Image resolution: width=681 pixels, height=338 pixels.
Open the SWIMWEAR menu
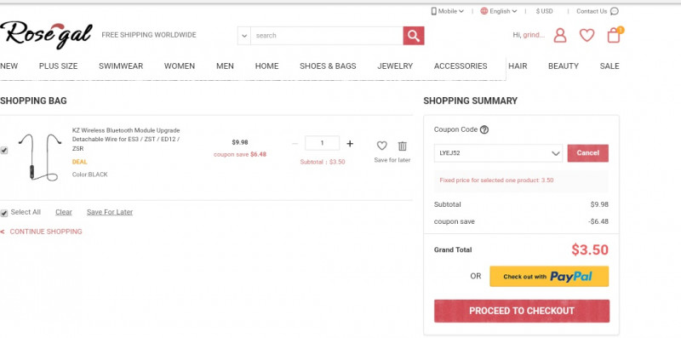click(121, 66)
